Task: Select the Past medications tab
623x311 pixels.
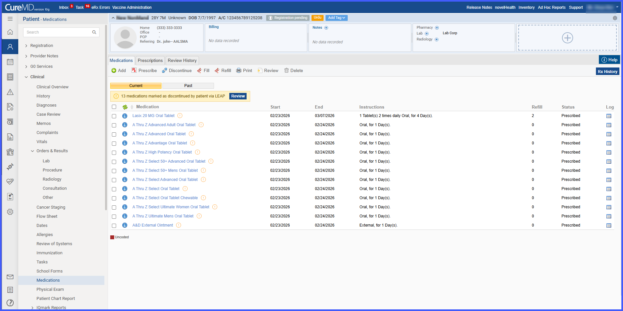Action: click(188, 86)
